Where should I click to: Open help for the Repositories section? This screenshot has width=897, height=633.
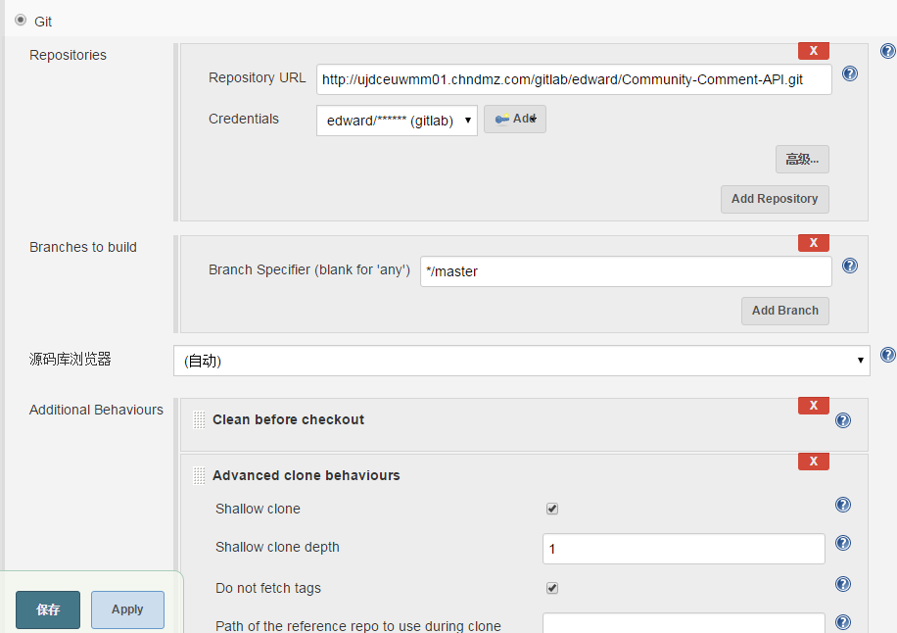(887, 52)
